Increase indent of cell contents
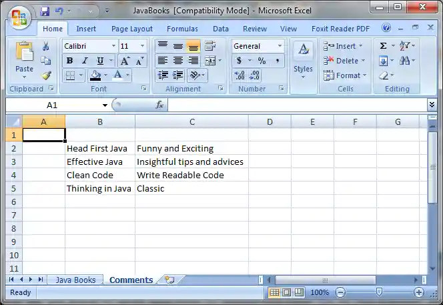443x305 pixels. click(178, 75)
